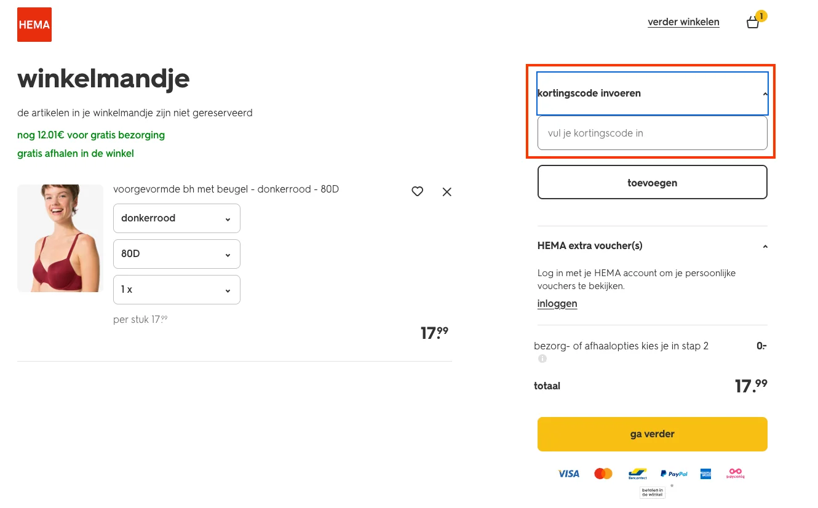Add the bra to your wishlist heart icon
This screenshot has height=508, width=818.
[417, 191]
